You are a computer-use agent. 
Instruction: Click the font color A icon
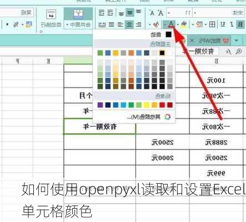pyautogui.click(x=171, y=24)
